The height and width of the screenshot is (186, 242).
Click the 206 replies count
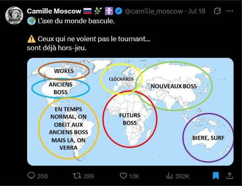[x=42, y=176]
